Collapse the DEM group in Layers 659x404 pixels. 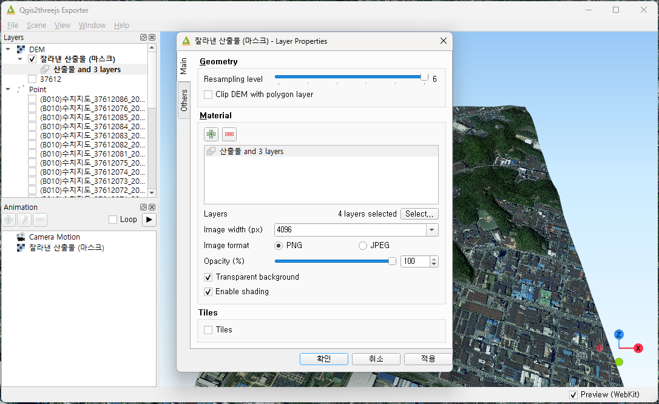(x=8, y=50)
